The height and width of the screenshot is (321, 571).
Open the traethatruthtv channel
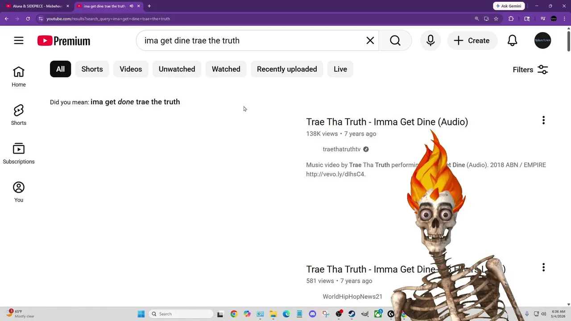pyautogui.click(x=342, y=149)
